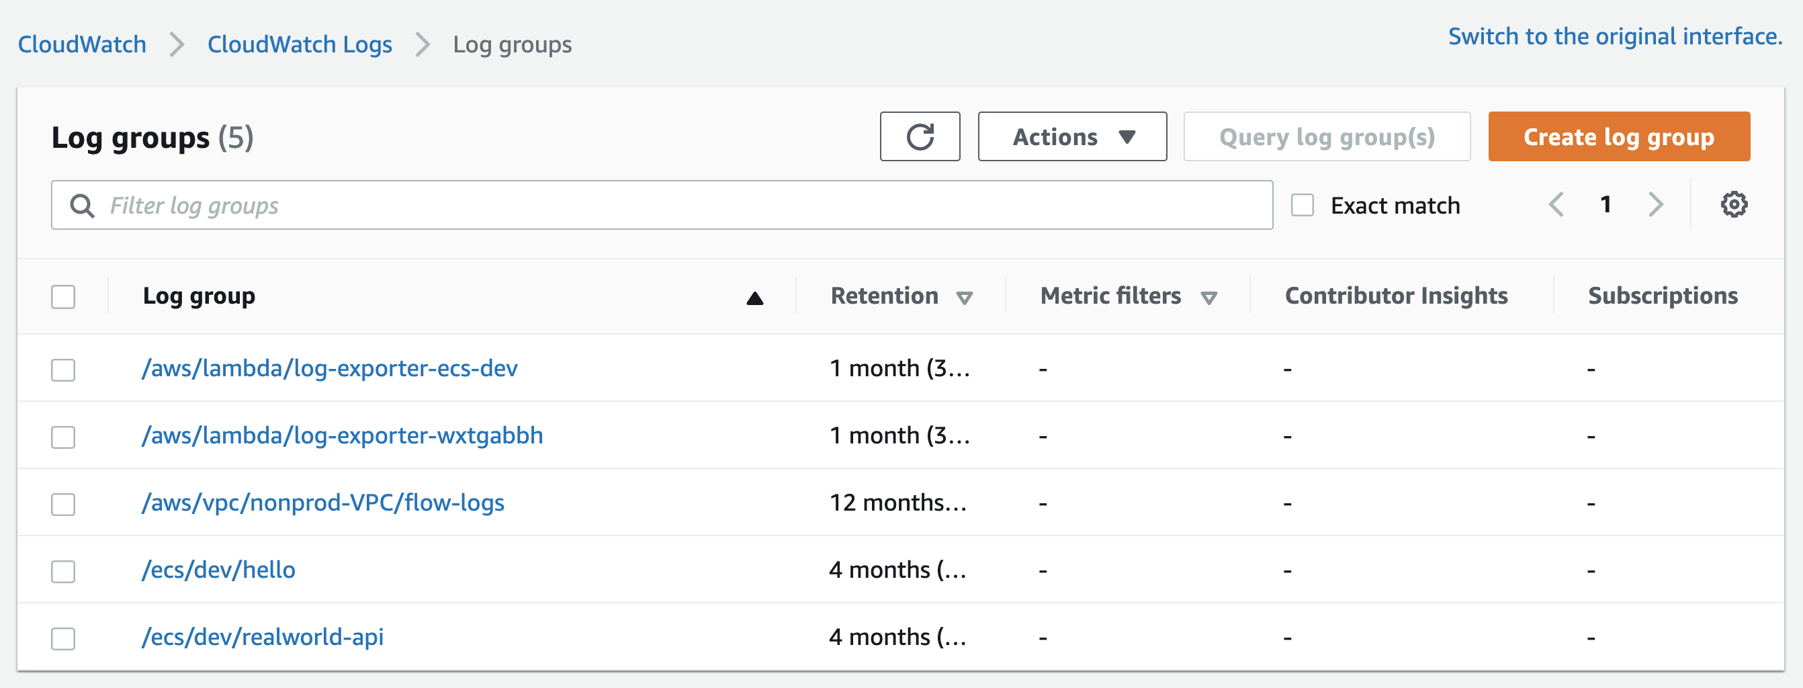1803x688 pixels.
Task: Click Switch to the original interface link
Action: (x=1617, y=36)
